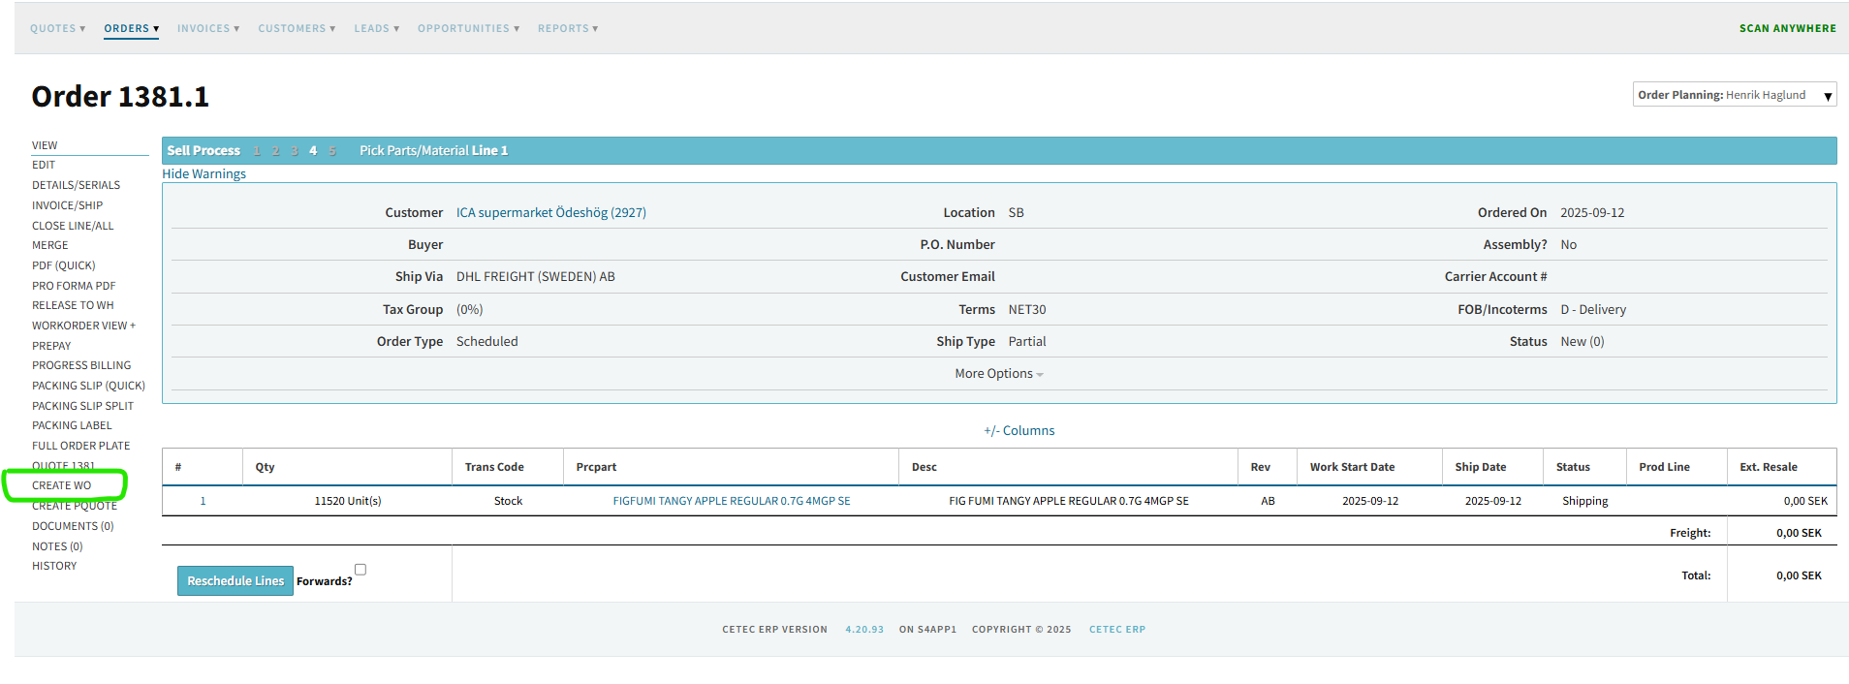Screen dimensions: 1849x684
Task: Enable the Forwards? checkbox
Action: 360,570
